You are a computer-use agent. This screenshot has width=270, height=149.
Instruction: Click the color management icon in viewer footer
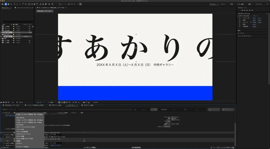[x=73, y=102]
